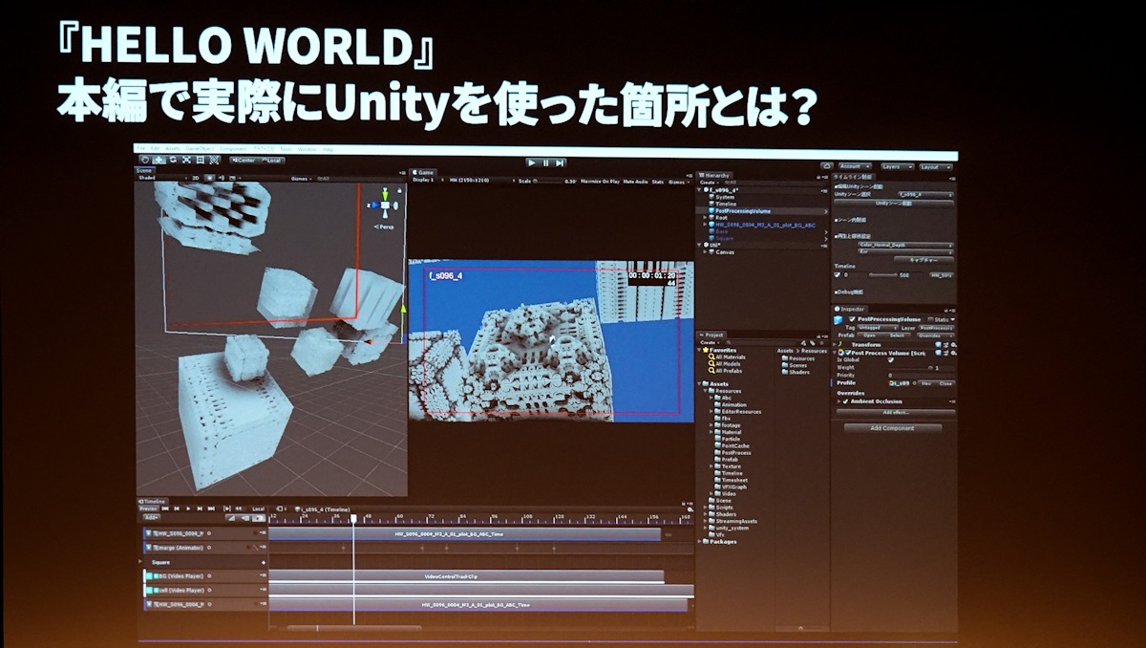Switch to the Scene tab
Image resolution: width=1146 pixels, height=648 pixels.
point(144,170)
